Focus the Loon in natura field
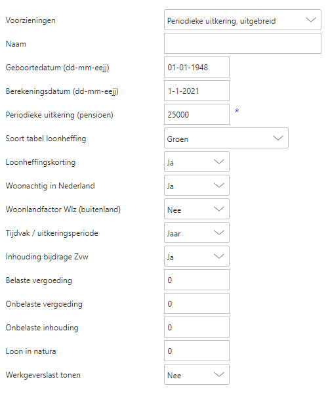 point(197,351)
